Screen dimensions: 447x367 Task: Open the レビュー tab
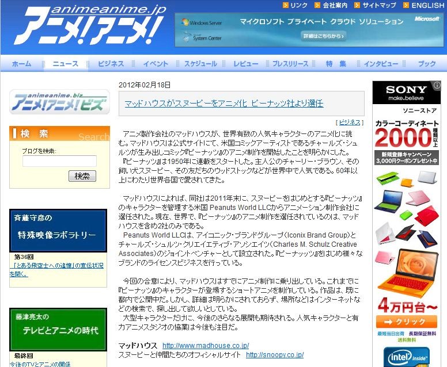click(x=246, y=63)
